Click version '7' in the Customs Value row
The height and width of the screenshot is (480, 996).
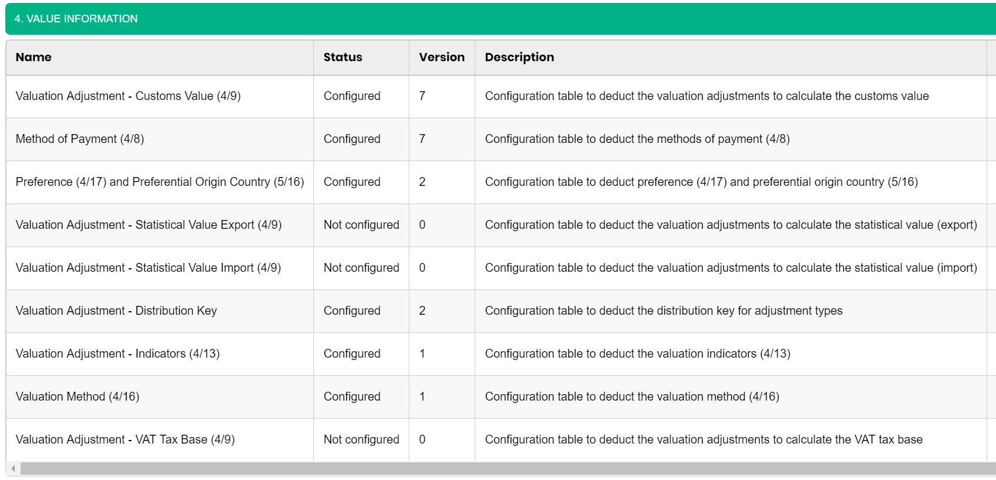coord(422,96)
